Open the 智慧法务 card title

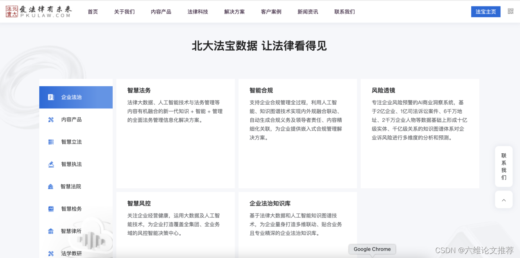(x=139, y=90)
